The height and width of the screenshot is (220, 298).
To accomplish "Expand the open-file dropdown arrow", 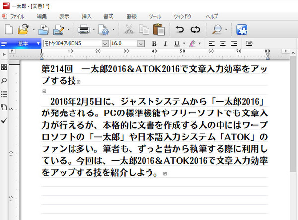I will (34, 29).
